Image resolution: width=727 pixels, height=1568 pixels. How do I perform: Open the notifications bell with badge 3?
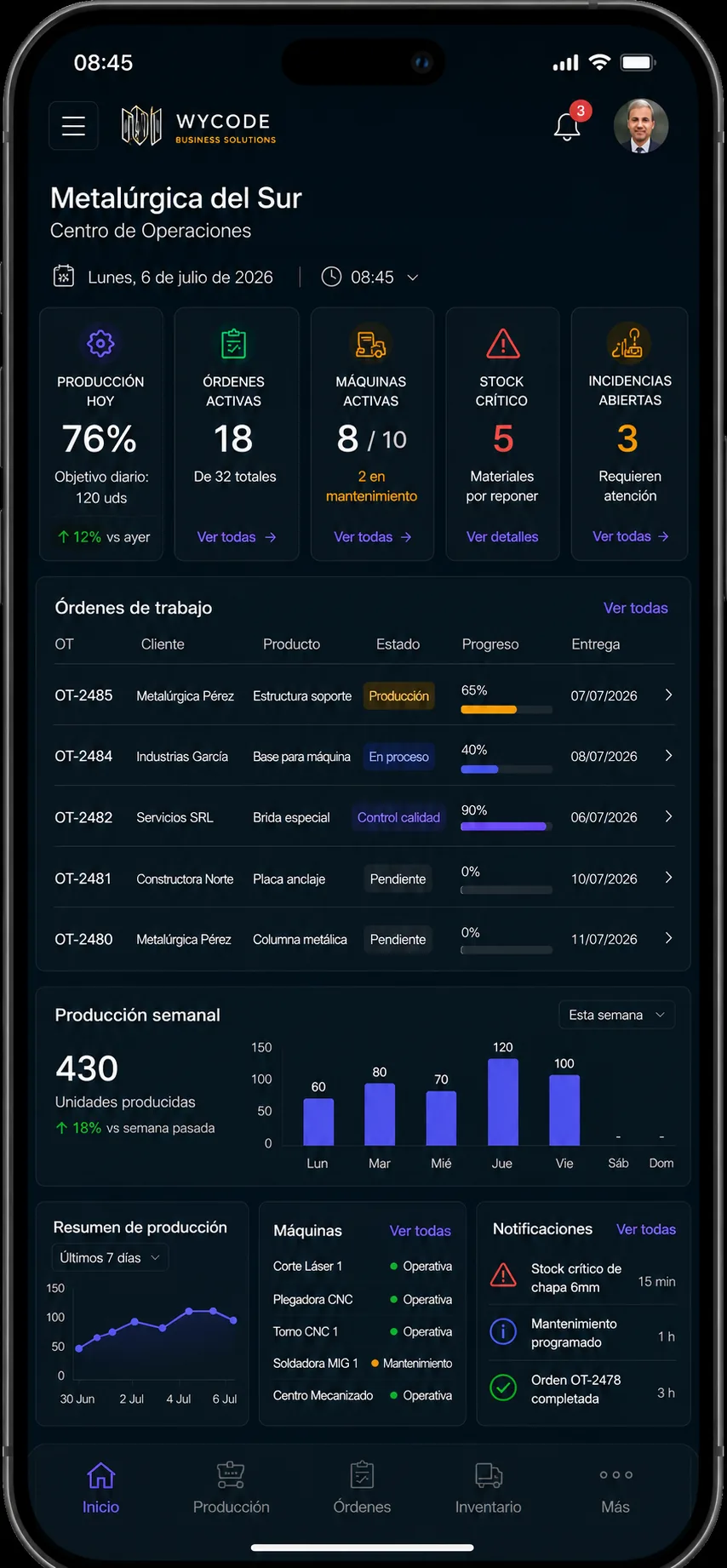coord(568,126)
